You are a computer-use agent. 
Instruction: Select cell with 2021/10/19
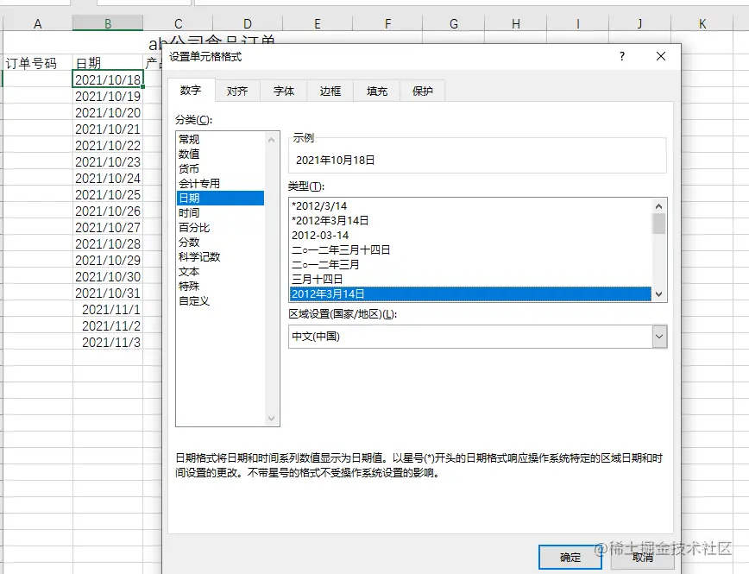tap(108, 96)
